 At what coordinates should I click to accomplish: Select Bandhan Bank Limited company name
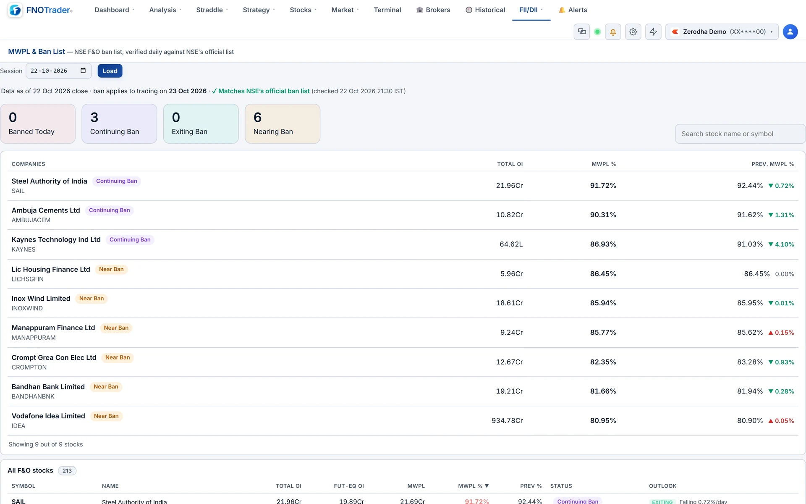click(48, 386)
